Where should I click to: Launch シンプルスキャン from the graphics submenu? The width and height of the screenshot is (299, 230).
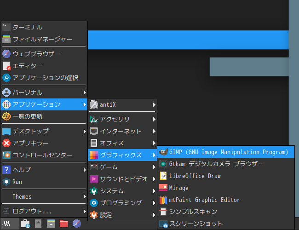226,212
